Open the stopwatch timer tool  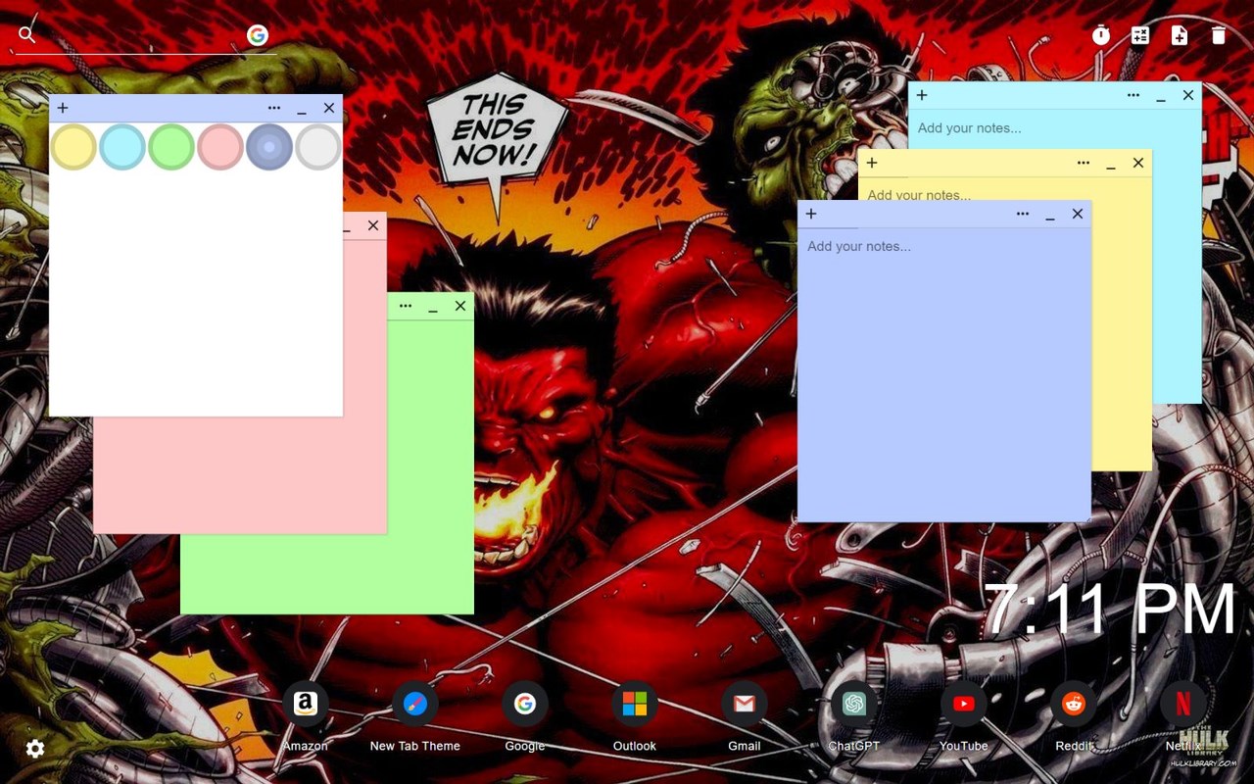[1101, 35]
